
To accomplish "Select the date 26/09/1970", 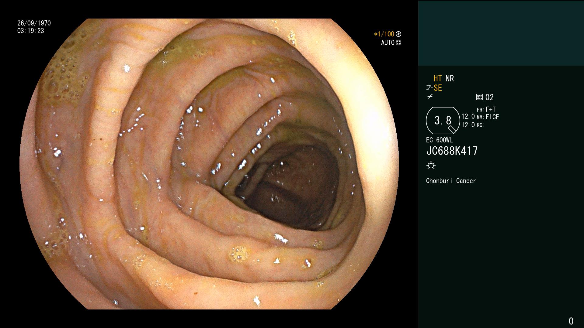I will pos(34,23).
